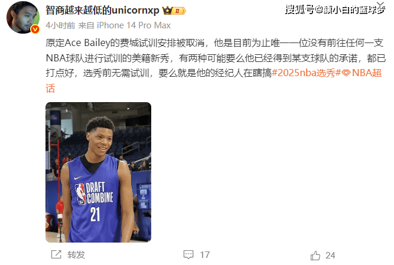394x265 pixels.
Task: Open the 4小时前 timestamp link
Action: (60, 25)
